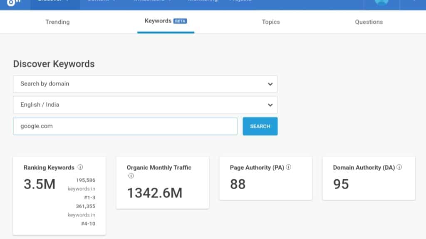
Task: Click the Domain Authority (DA) info icon
Action: pos(399,167)
